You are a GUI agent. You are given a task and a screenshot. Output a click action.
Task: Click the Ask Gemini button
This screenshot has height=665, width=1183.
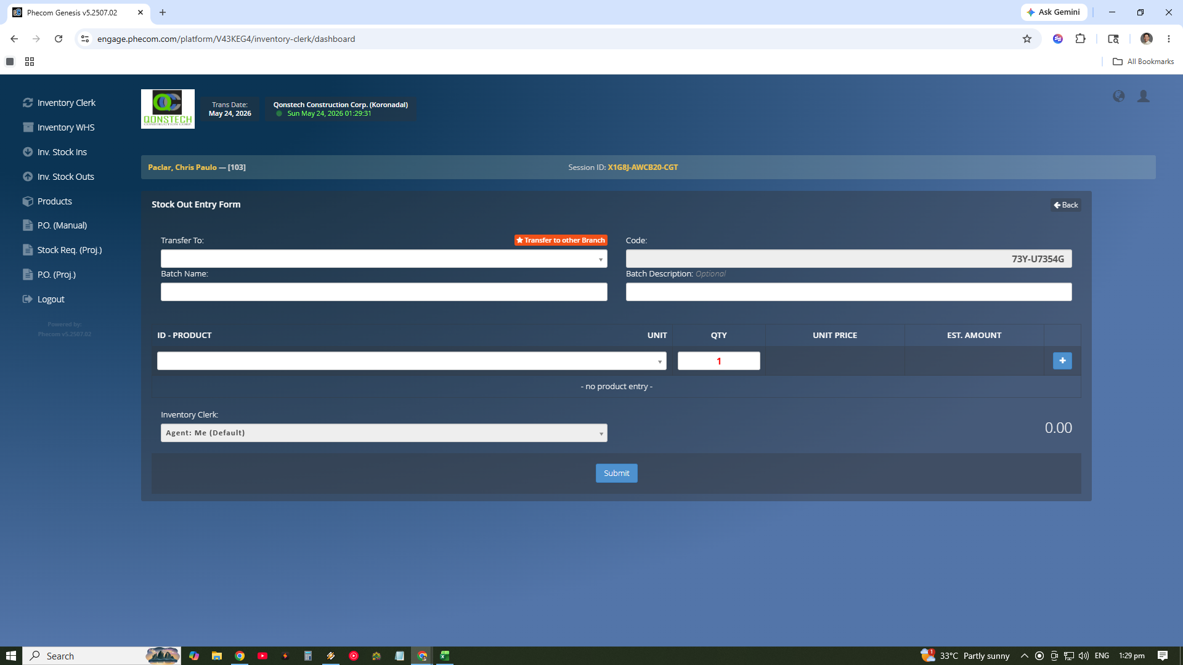[1054, 12]
